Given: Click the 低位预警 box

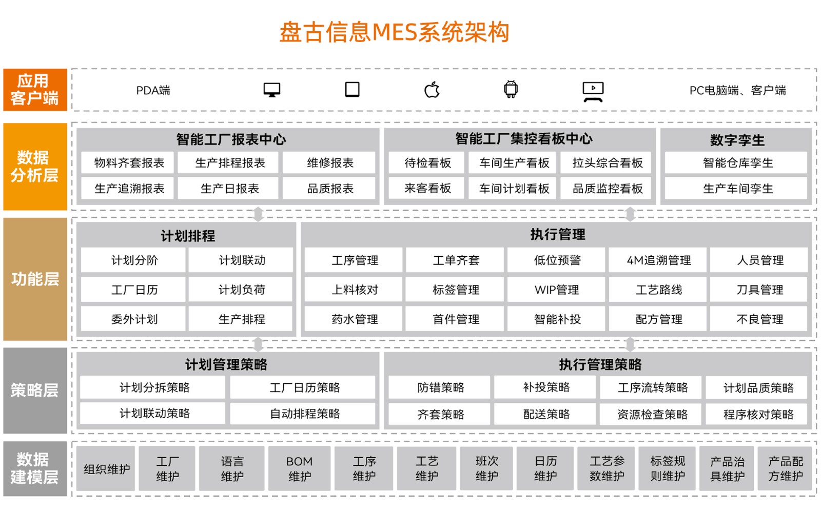Looking at the screenshot, I should click(557, 260).
